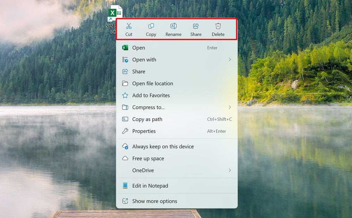This screenshot has width=352, height=218.
Task: Select the Rename icon
Action: 174,26
